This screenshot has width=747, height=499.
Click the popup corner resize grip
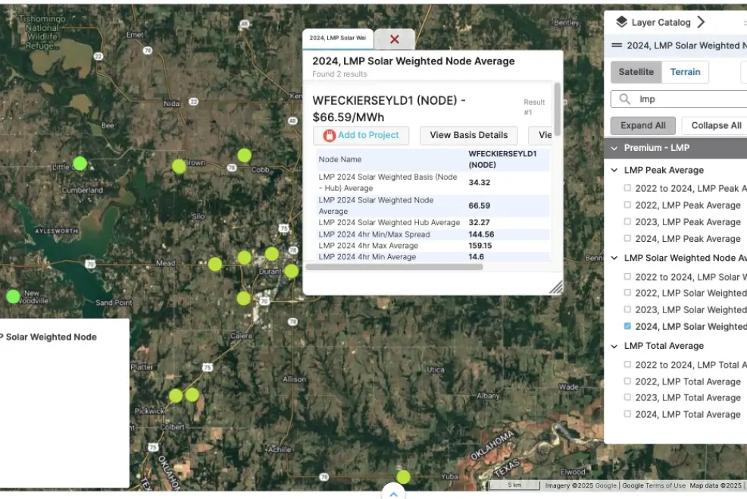click(555, 287)
